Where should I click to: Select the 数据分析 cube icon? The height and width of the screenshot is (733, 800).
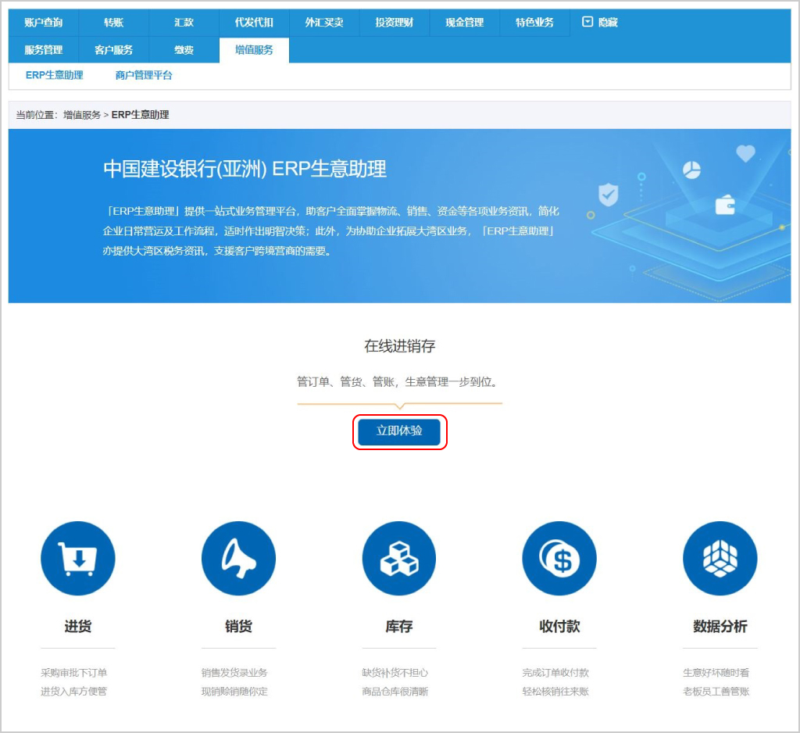coord(719,558)
